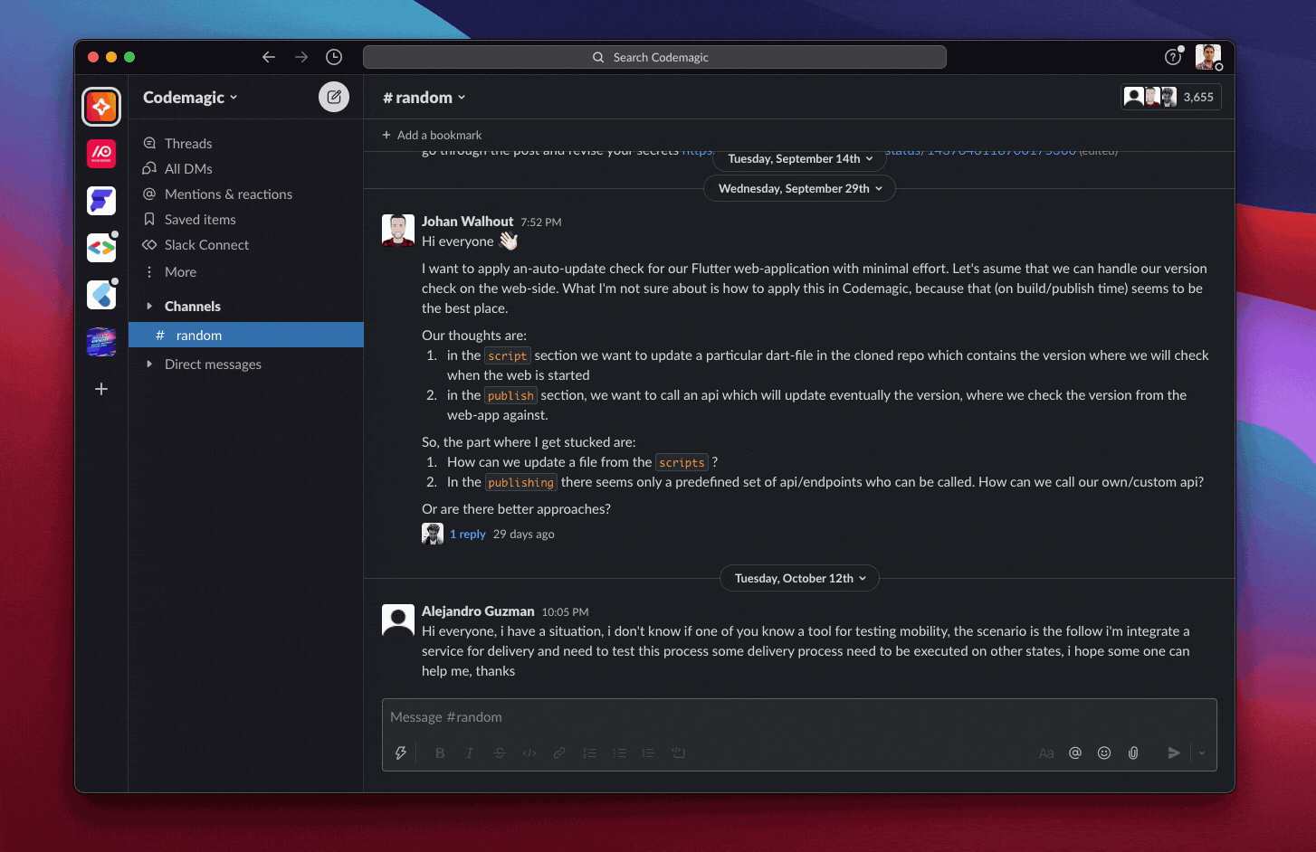The image size is (1316, 852).
Task: Expand the Channels section triangle
Action: [149, 307]
